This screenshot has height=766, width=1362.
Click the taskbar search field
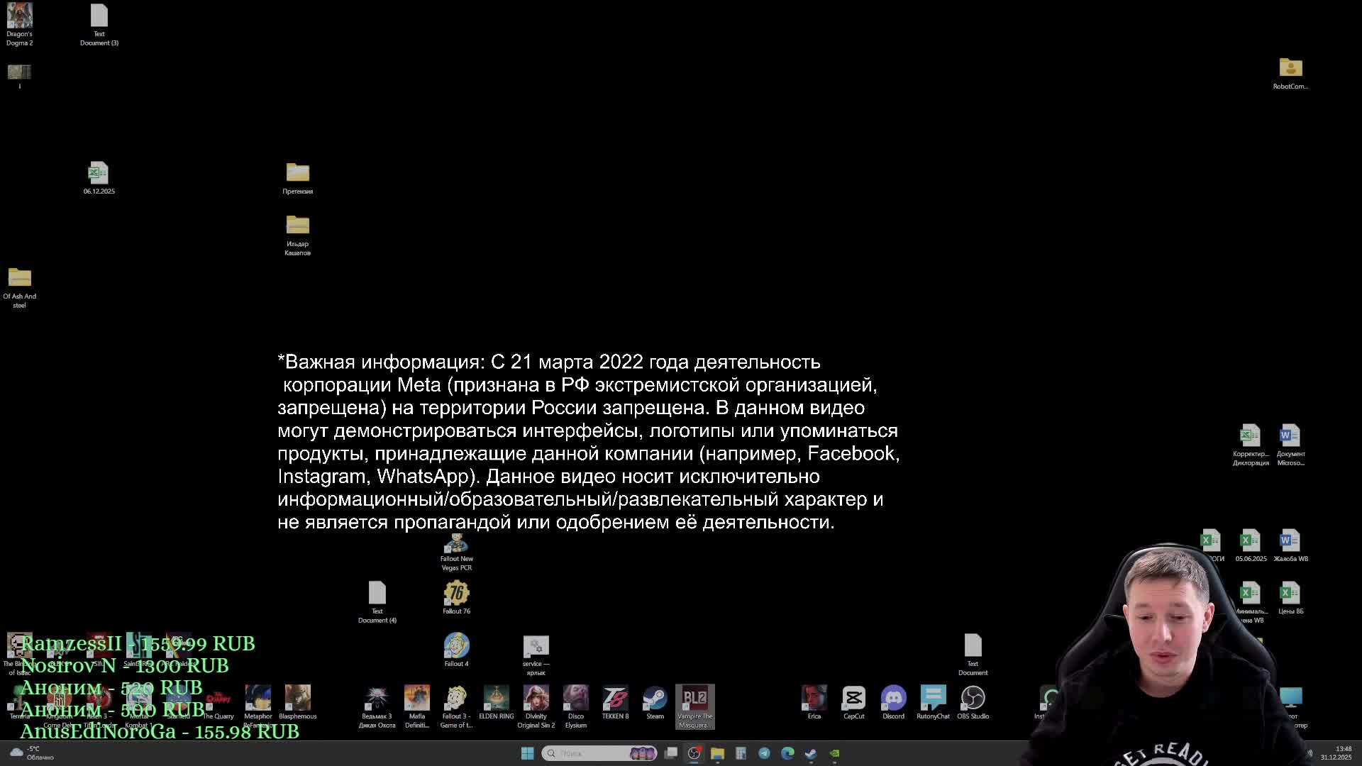(x=599, y=753)
